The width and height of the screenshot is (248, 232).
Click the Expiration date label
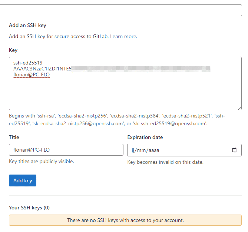click(x=145, y=137)
